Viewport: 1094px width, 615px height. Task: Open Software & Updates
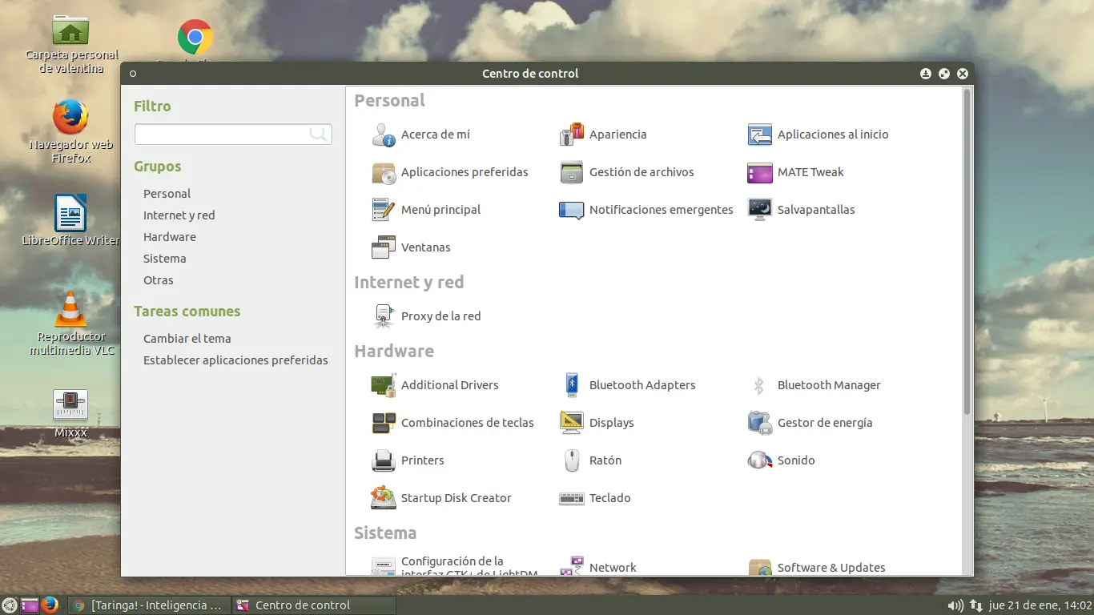817,568
